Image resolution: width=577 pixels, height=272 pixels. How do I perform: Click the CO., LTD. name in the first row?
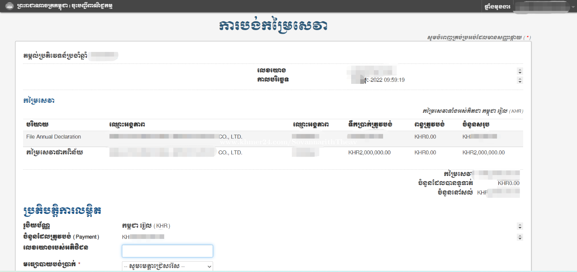pyautogui.click(x=230, y=137)
